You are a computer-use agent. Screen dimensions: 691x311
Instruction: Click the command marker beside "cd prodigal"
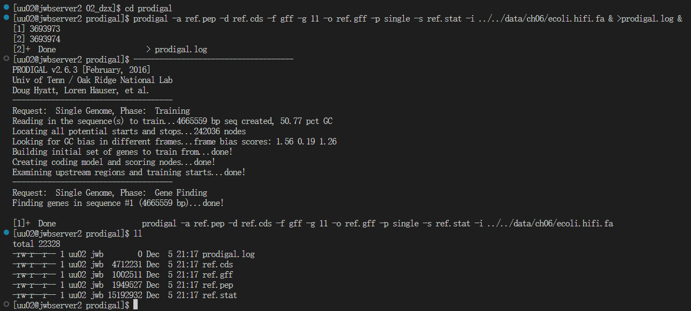coord(6,8)
